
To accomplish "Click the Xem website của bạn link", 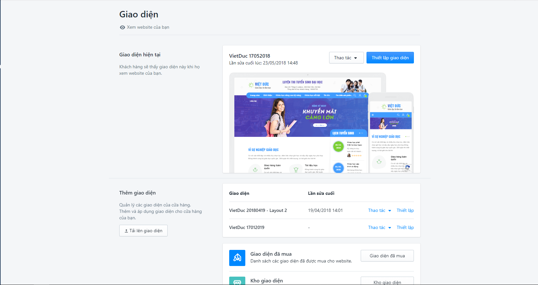I will point(148,27).
